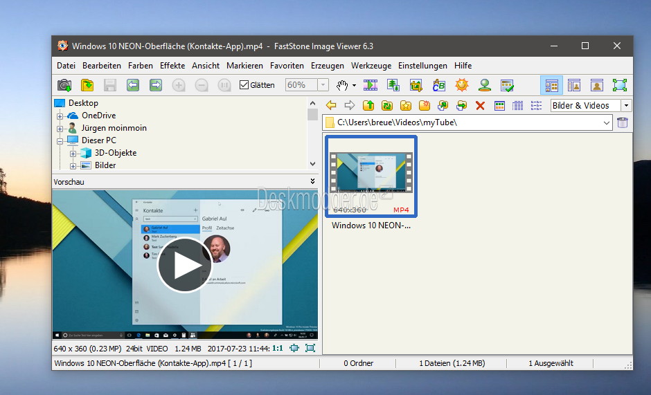Open the Werkzeuge menu

pyautogui.click(x=371, y=66)
